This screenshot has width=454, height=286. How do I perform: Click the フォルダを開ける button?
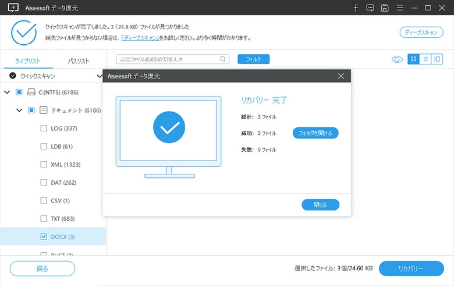coord(315,133)
